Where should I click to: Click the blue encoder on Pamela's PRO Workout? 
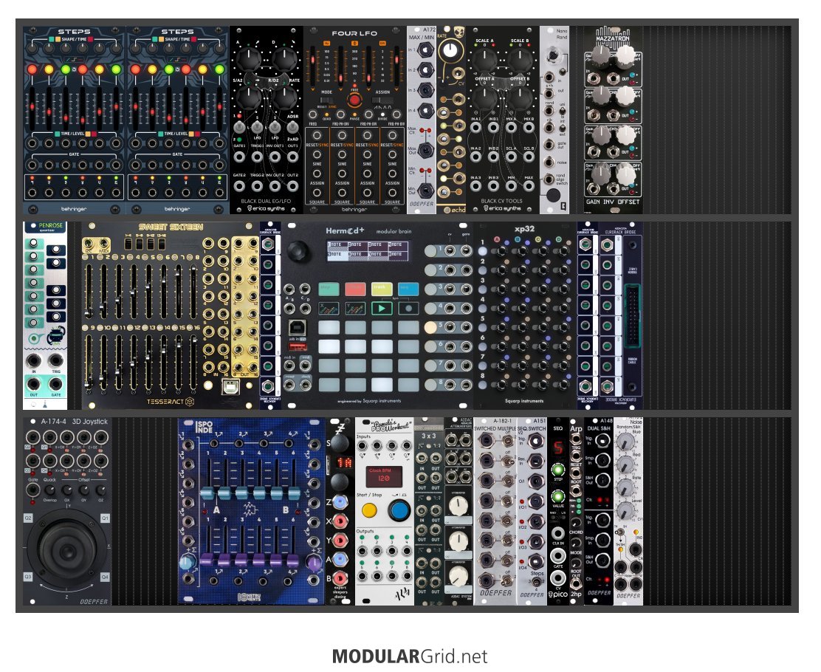click(399, 510)
